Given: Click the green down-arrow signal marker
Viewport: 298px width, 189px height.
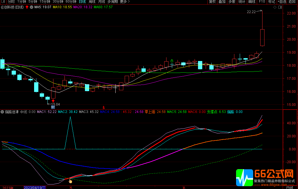Looking at the screenshot, I should click(172, 61).
